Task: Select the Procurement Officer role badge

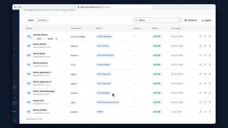Action: pos(105,55)
